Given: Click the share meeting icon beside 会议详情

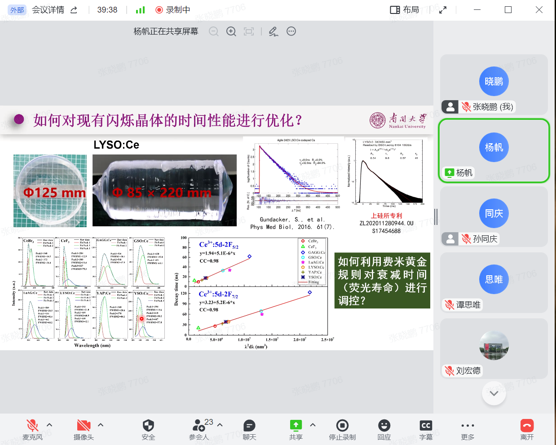Looking at the screenshot, I should coord(74,10).
